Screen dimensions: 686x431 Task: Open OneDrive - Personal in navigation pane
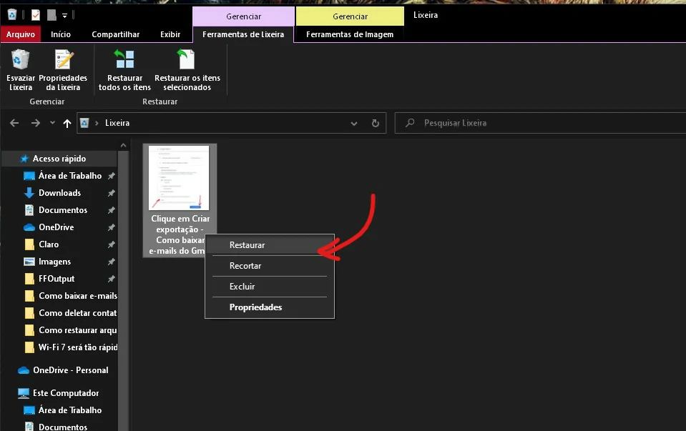pyautogui.click(x=70, y=370)
